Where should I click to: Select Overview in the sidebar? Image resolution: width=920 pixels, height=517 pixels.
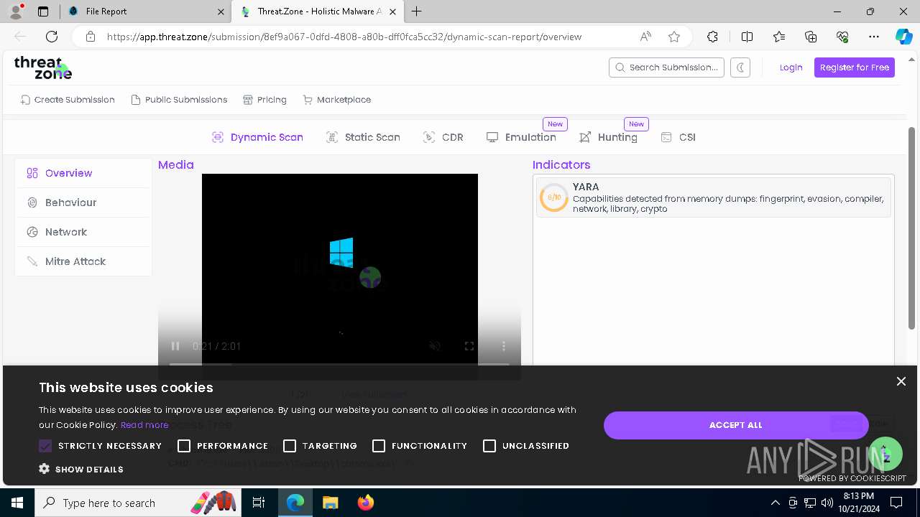point(83,173)
